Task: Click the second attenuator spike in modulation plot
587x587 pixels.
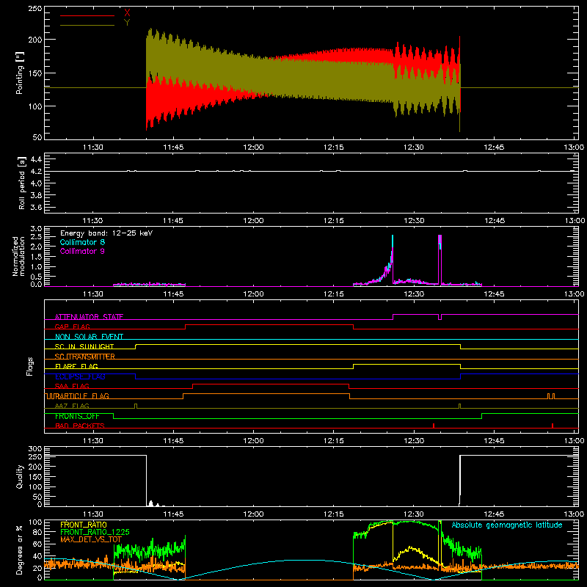Action: (x=440, y=260)
